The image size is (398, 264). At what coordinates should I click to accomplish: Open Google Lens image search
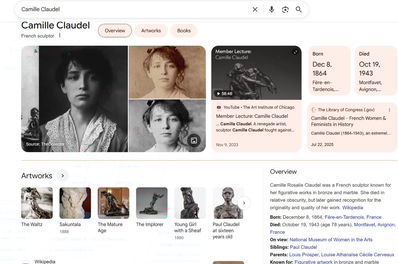point(285,10)
